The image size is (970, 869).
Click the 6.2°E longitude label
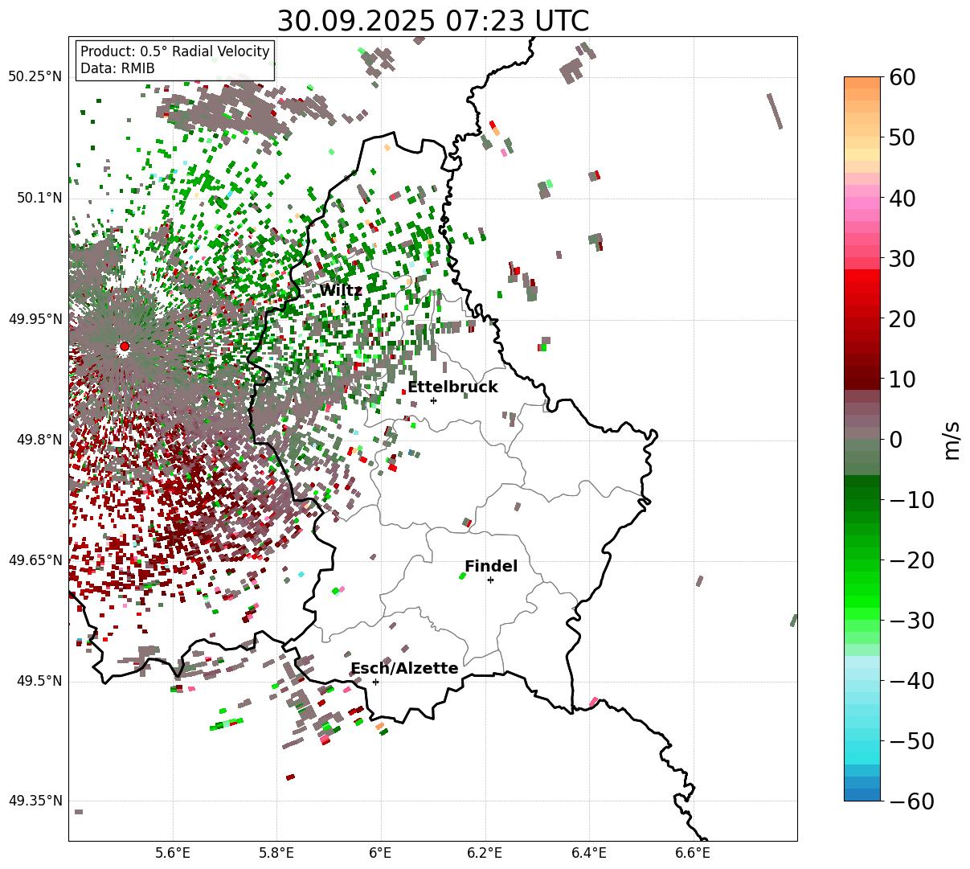tap(485, 853)
